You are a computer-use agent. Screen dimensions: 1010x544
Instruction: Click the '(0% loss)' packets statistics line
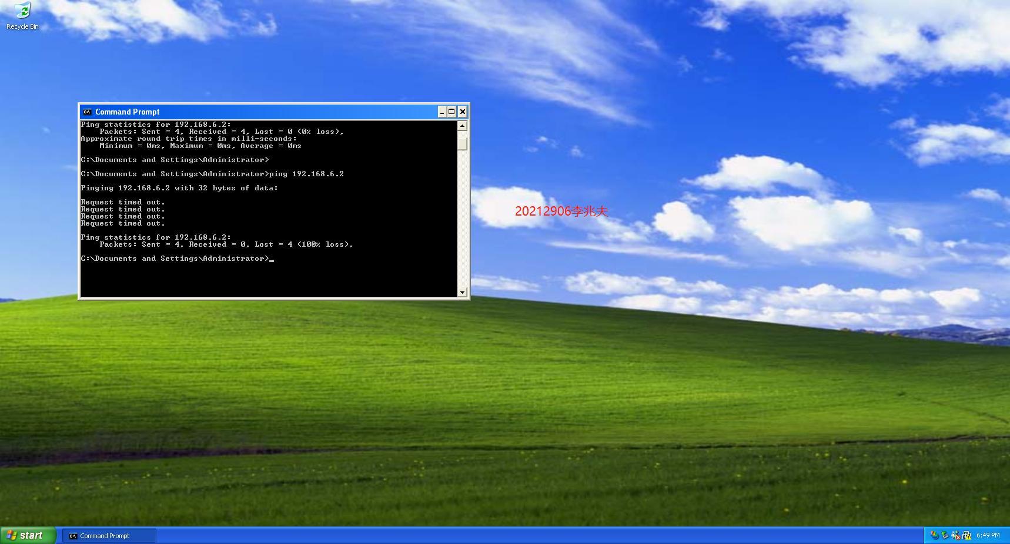point(222,132)
